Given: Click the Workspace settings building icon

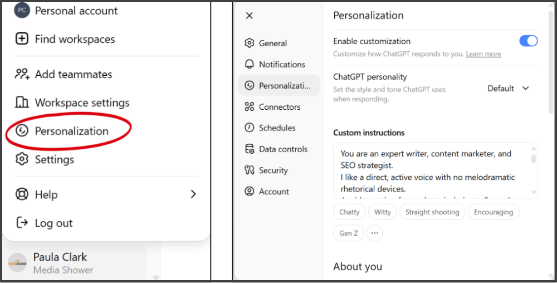Looking at the screenshot, I should [x=22, y=103].
